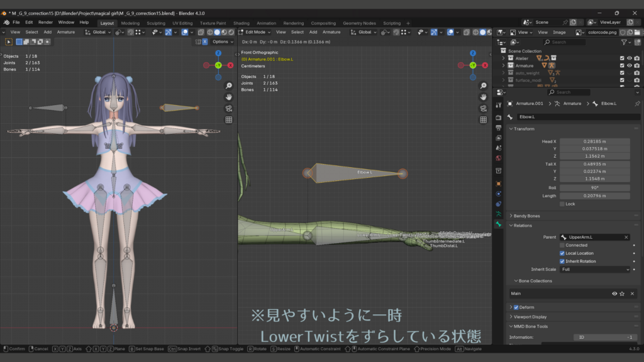
Task: Enable the Connected checkbox
Action: coord(562,245)
